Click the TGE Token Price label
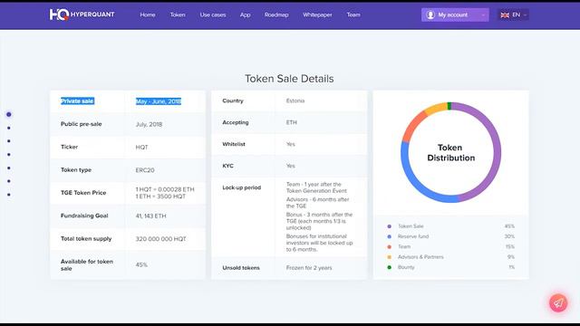580x326 pixels. click(x=83, y=193)
